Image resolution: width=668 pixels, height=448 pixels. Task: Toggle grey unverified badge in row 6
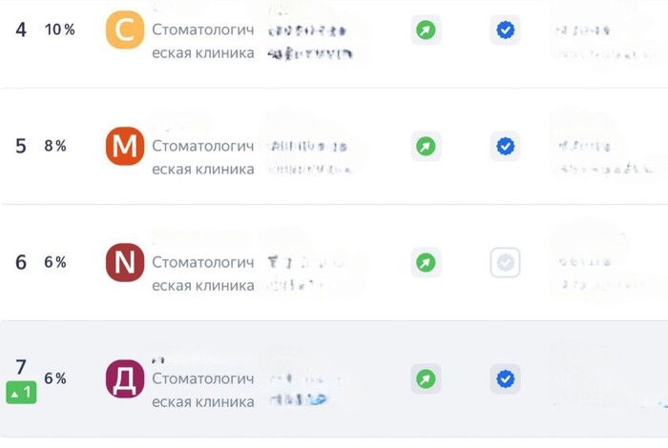[505, 262]
